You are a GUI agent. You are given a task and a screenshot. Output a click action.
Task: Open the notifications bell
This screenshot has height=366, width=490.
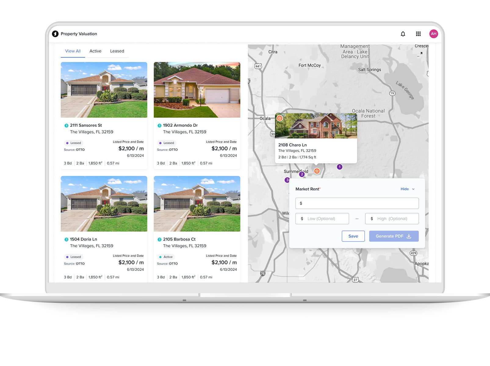pos(403,34)
